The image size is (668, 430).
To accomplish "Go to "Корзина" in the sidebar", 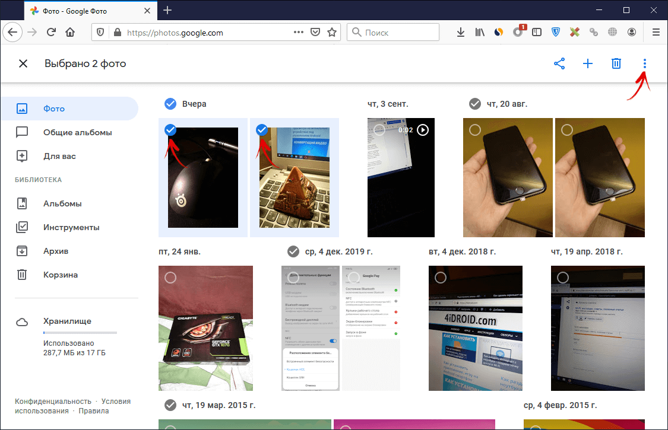I will [x=60, y=275].
